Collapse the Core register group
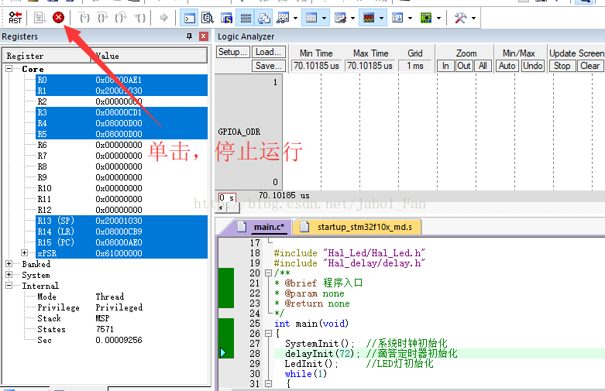Screen dimensions: 605x391 pyautogui.click(x=9, y=69)
